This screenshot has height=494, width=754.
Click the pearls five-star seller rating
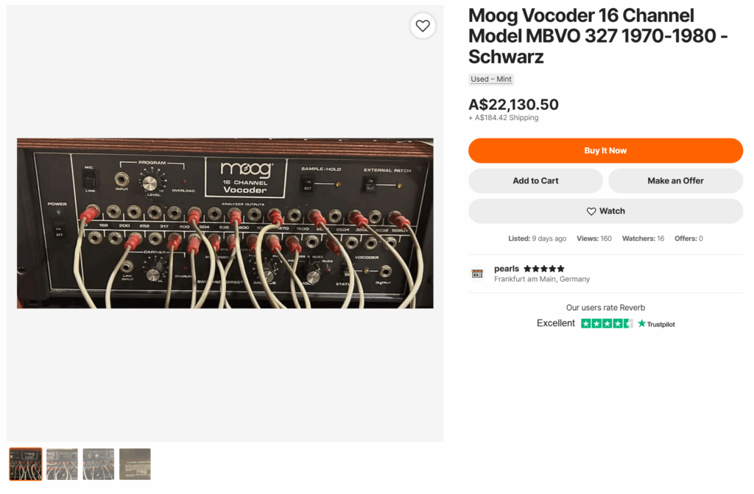tap(544, 269)
